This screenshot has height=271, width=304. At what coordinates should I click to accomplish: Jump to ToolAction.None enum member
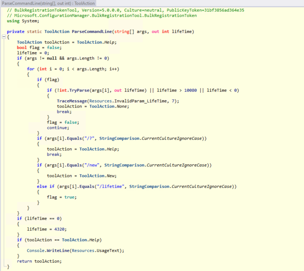tap(122, 106)
